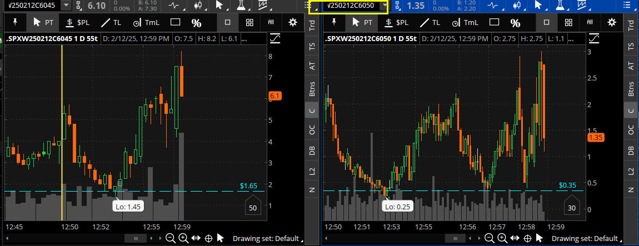Pin the left chart drawing toolbar
Image resolution: width=639 pixels, height=246 pixels.
[16, 22]
